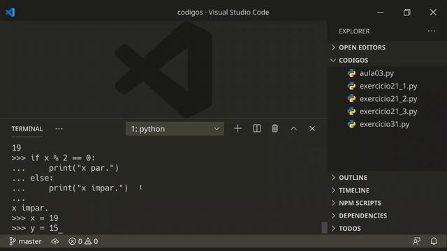Click Python icon next to exercicio21_1.py
Screen dimensions: 447x251
[351, 86]
